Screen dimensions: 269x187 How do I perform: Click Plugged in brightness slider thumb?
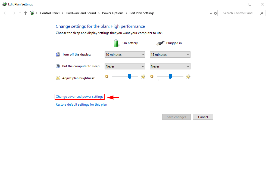170,76
